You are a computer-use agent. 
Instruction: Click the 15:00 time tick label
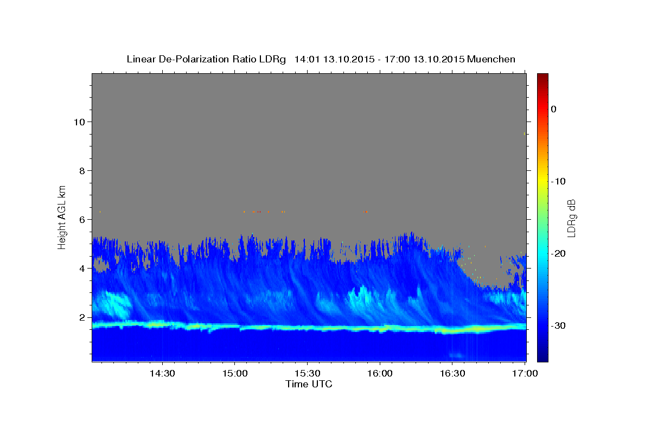pos(234,373)
